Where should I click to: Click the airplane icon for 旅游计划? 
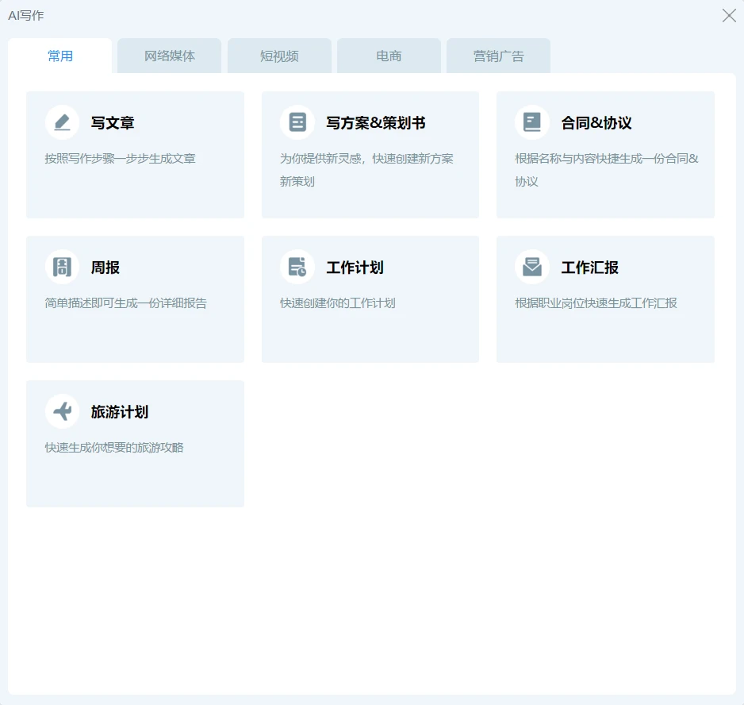62,411
